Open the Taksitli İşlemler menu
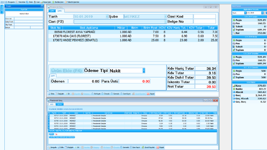The image size is (267, 150). tap(72, 2)
